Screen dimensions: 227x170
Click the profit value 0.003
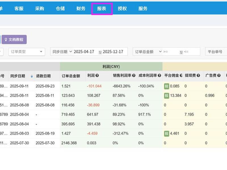[x=91, y=143]
